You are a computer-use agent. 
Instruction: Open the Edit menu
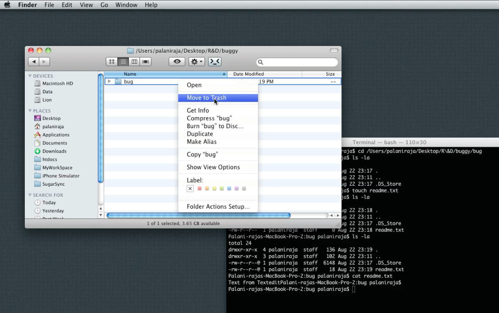tap(67, 5)
